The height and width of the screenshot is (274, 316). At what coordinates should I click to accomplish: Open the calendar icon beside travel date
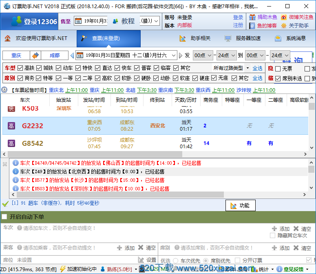[80, 55]
